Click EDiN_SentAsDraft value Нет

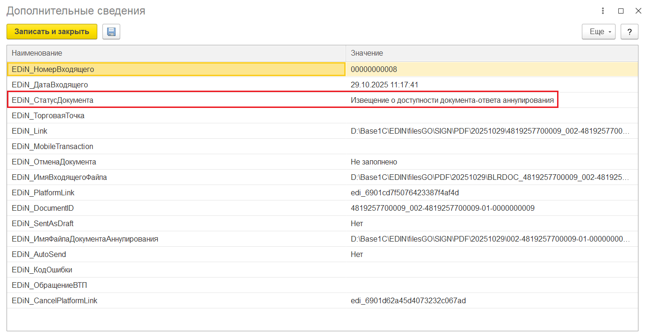357,224
